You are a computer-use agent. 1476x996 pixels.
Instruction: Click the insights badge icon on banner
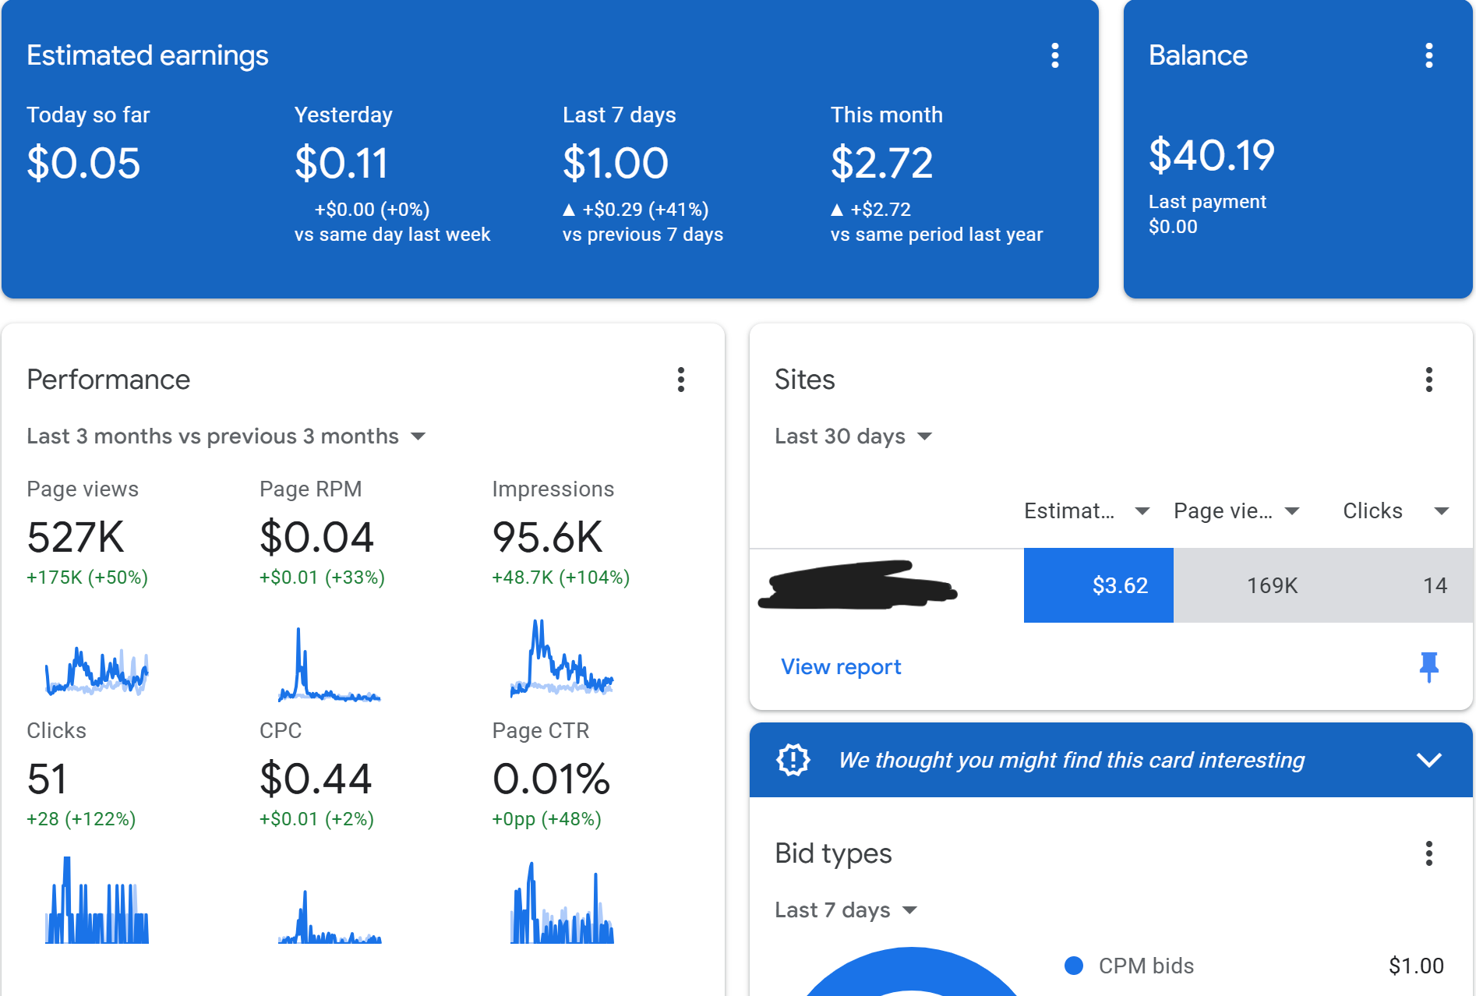coord(793,760)
